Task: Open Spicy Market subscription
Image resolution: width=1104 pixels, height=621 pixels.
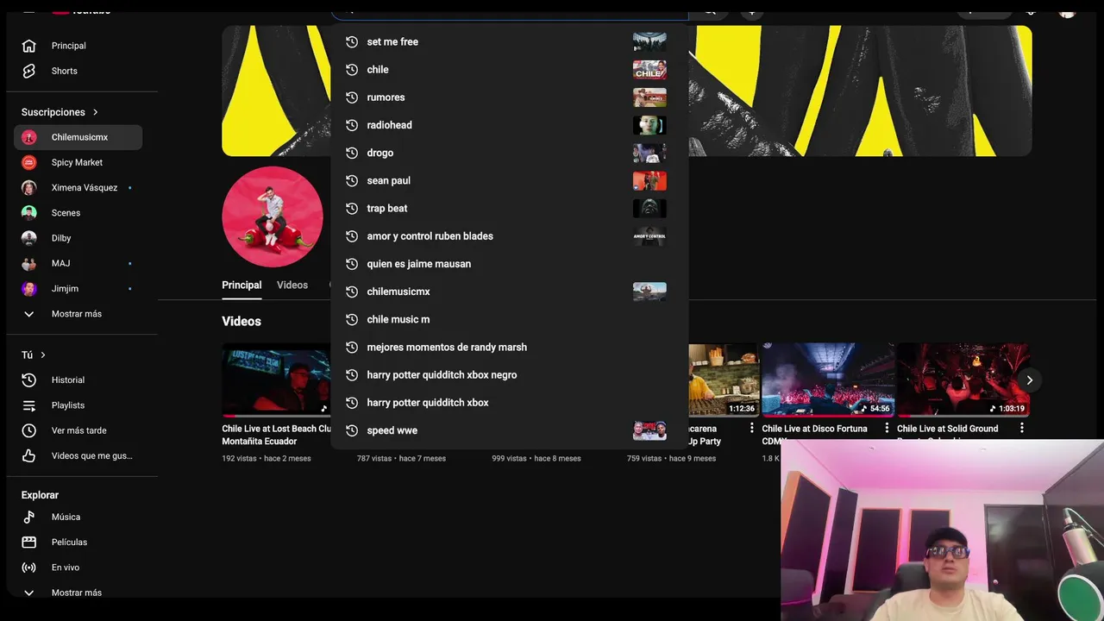Action: point(78,162)
